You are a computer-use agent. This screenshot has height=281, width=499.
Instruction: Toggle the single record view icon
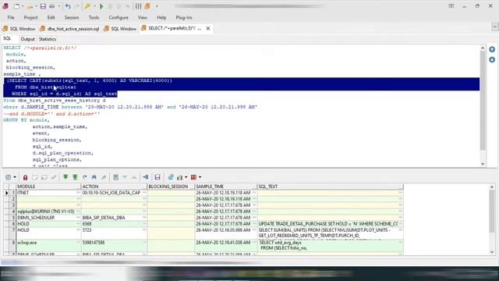[115, 177]
